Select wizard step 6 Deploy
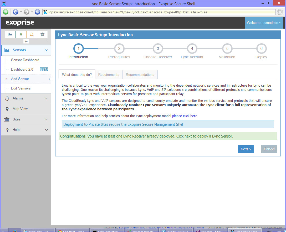This screenshot has width=286, height=232. click(261, 49)
